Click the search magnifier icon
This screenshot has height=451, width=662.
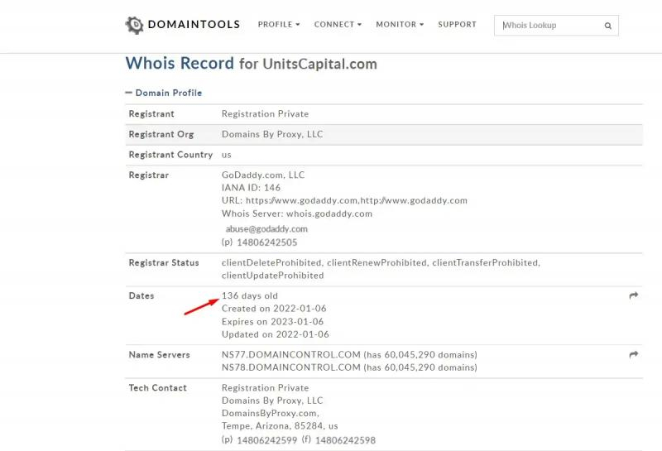click(x=608, y=26)
